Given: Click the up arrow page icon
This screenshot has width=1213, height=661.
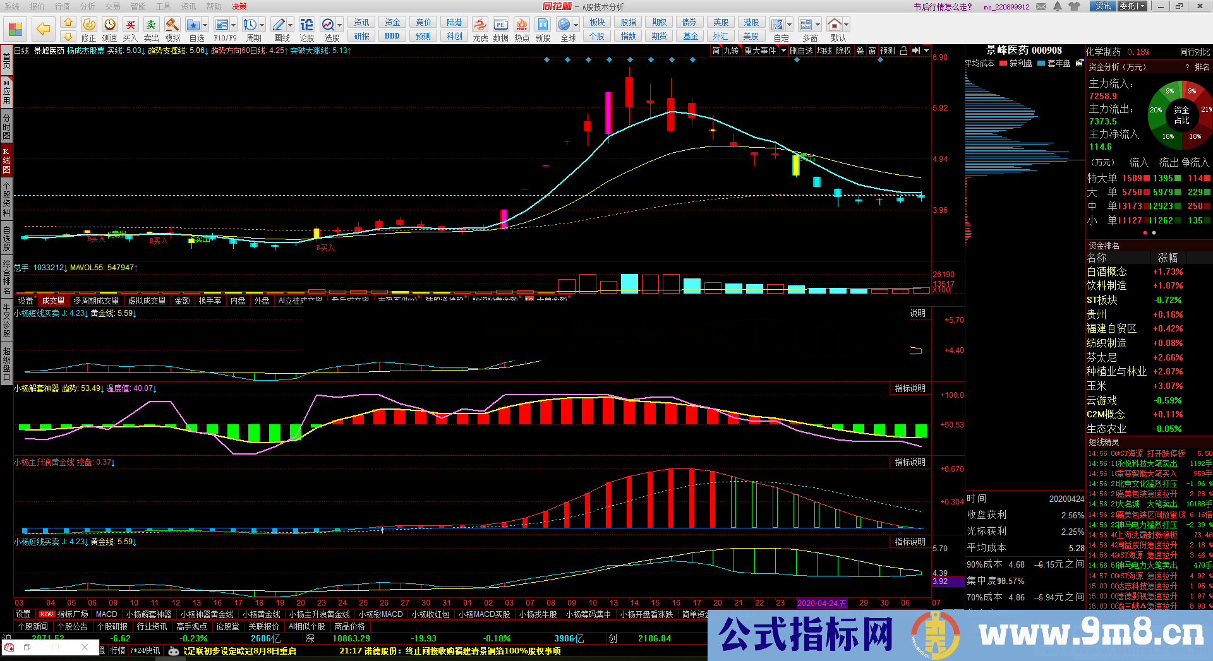Looking at the screenshot, I should pyautogui.click(x=68, y=22).
